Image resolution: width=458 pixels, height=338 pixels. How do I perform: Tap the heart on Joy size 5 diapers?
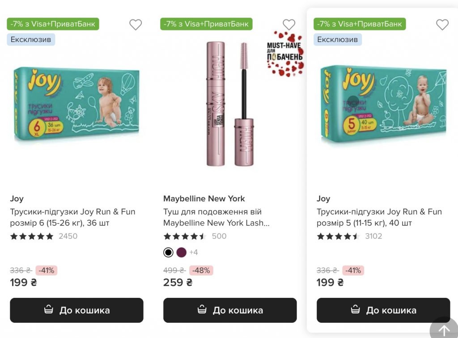click(442, 25)
